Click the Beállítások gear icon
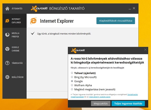This screenshot has height=110, width=151. click(7, 77)
